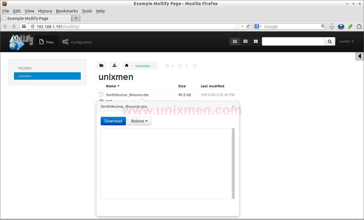The height and width of the screenshot is (220, 364).
Task: Sort the list by Last modified column
Action: pos(212,86)
